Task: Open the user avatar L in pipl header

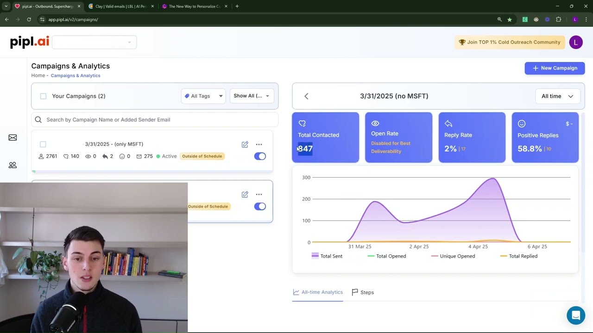Action: (x=576, y=42)
